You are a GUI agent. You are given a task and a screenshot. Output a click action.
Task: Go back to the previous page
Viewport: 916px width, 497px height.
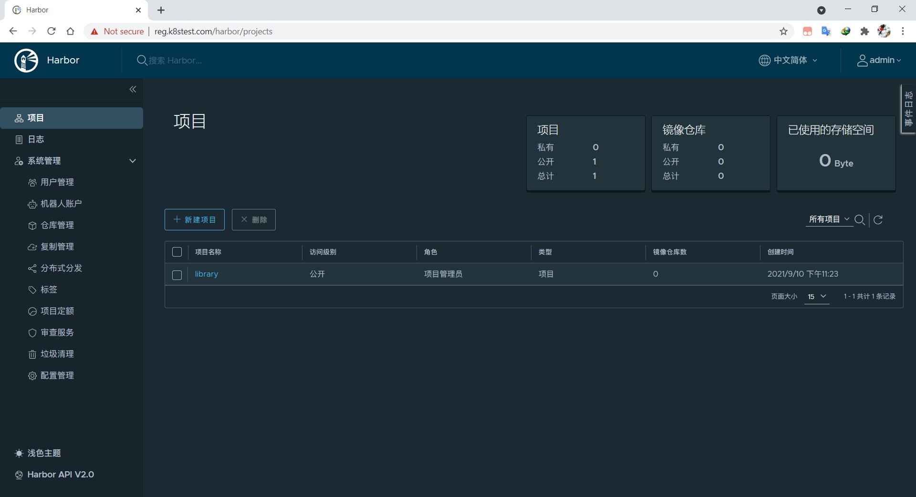coord(13,31)
